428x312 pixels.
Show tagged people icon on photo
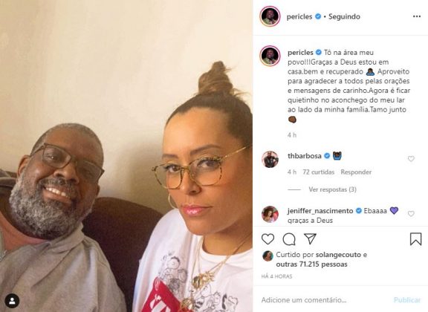pos(13,301)
